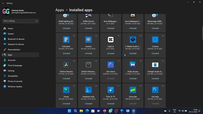
Task: Open Personalization settings
Action: click(x=21, y=49)
